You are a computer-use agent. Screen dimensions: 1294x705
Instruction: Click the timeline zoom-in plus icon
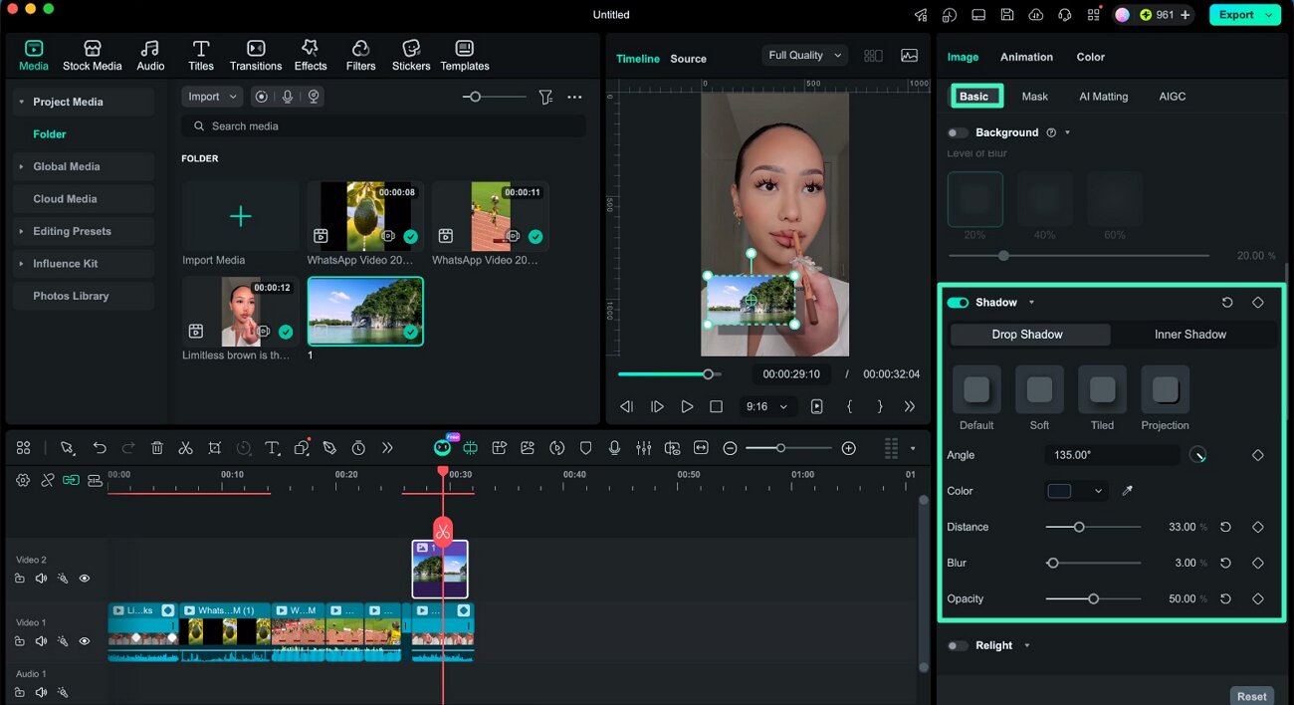[848, 448]
